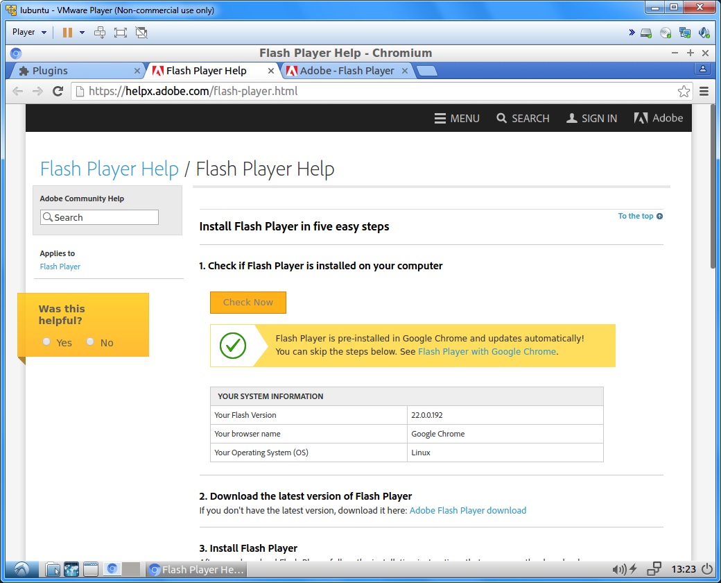Click the Check Now button
Image resolution: width=721 pixels, height=583 pixels.
pyautogui.click(x=248, y=303)
